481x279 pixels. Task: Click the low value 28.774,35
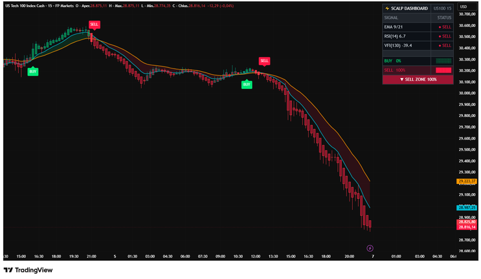pos(162,6)
